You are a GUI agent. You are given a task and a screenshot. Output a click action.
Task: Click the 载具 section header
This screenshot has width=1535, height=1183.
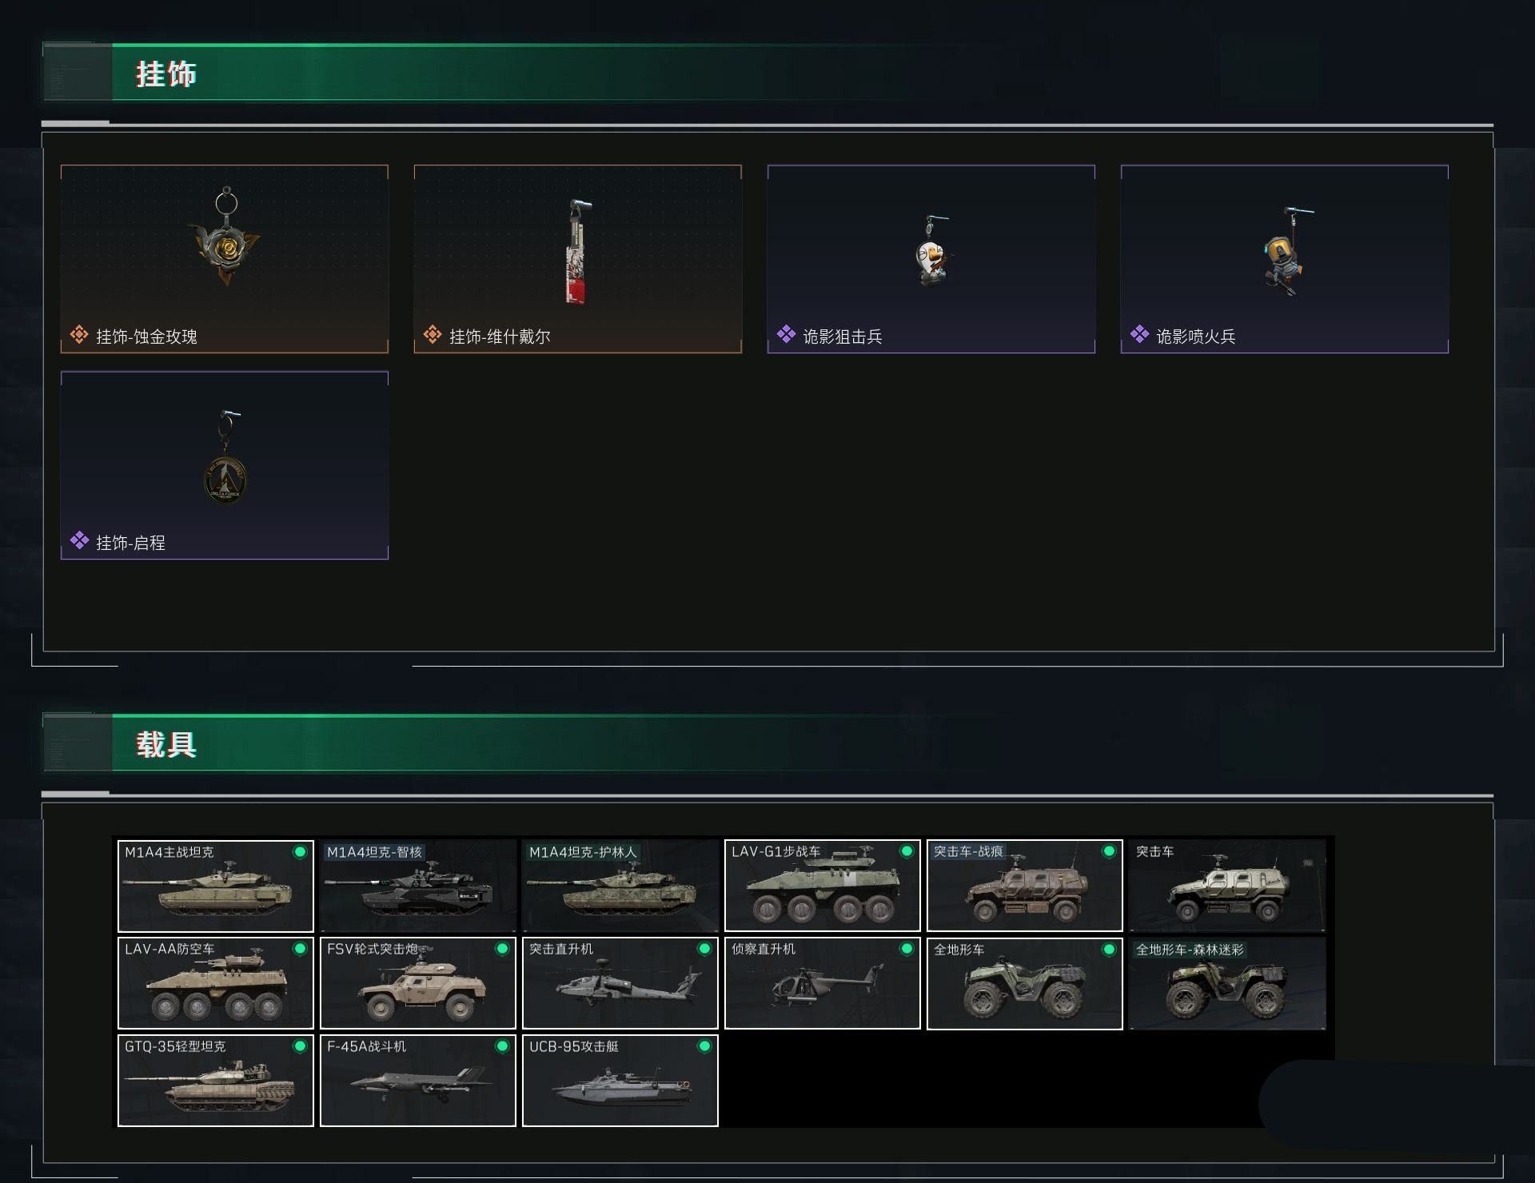tap(165, 744)
